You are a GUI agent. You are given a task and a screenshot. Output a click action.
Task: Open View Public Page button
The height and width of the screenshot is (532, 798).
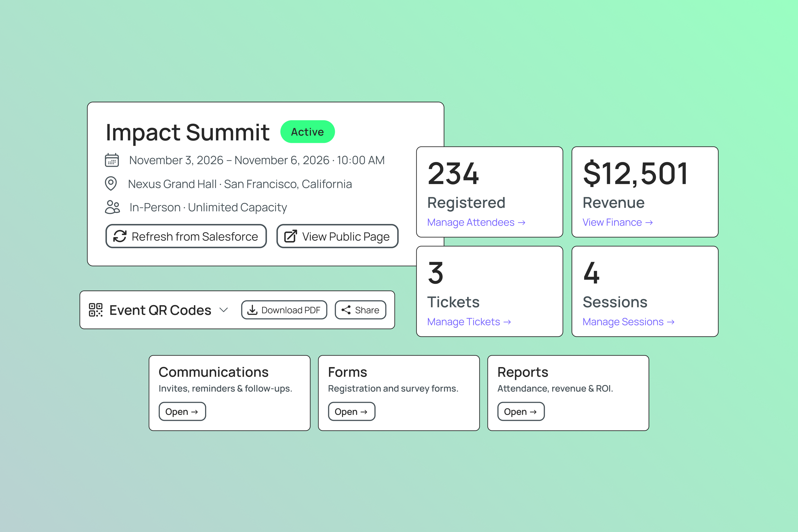(x=337, y=236)
